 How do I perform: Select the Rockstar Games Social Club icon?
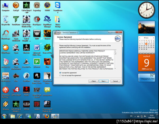pos(37,78)
